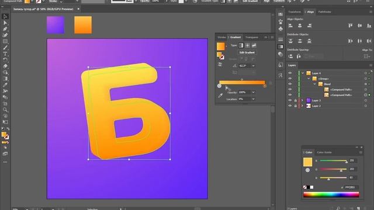Hide the <Group> sublayer eye
This screenshot has height=210, width=374.
point(290,79)
